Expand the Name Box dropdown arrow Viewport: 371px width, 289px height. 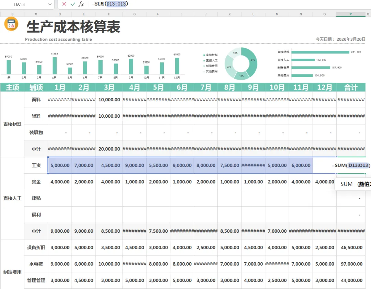tap(50, 4)
